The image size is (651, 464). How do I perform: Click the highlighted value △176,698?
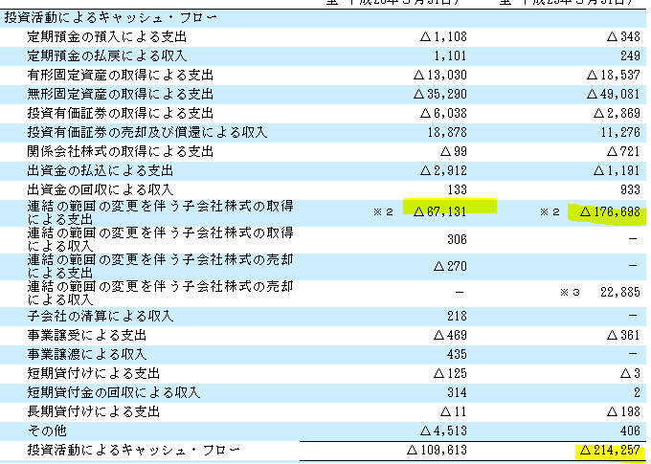610,212
